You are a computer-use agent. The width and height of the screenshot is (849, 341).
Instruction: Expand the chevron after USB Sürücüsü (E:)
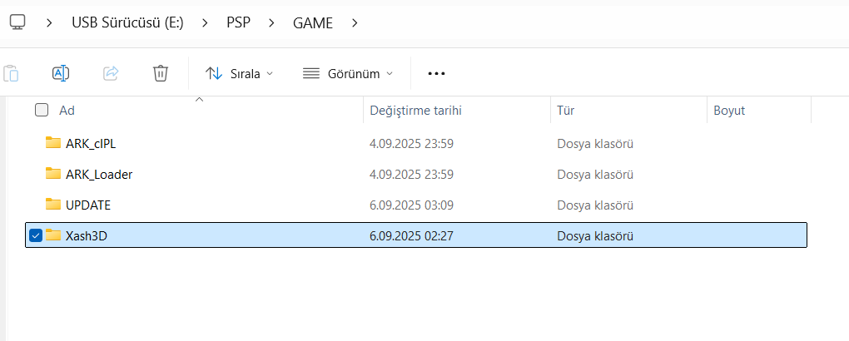click(206, 23)
